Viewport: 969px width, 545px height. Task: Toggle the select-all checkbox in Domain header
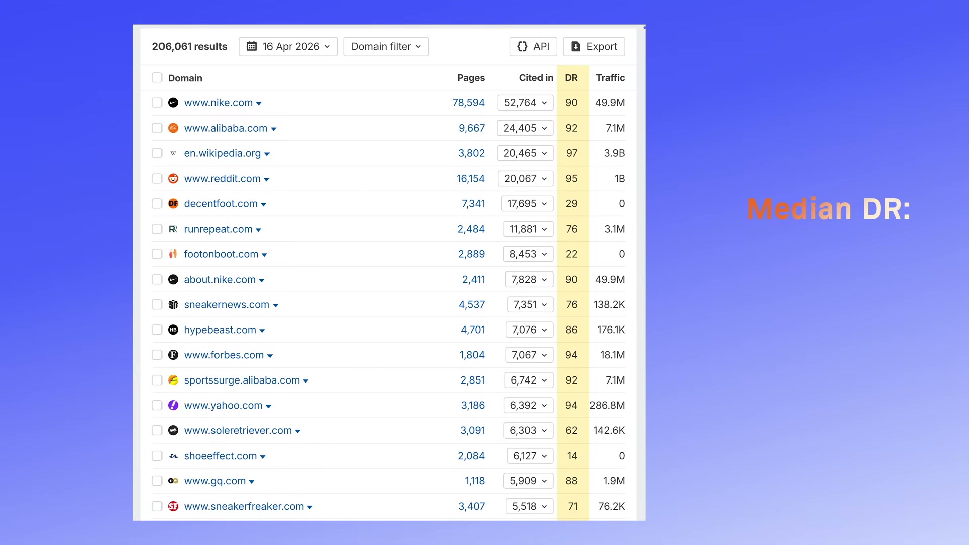[157, 78]
